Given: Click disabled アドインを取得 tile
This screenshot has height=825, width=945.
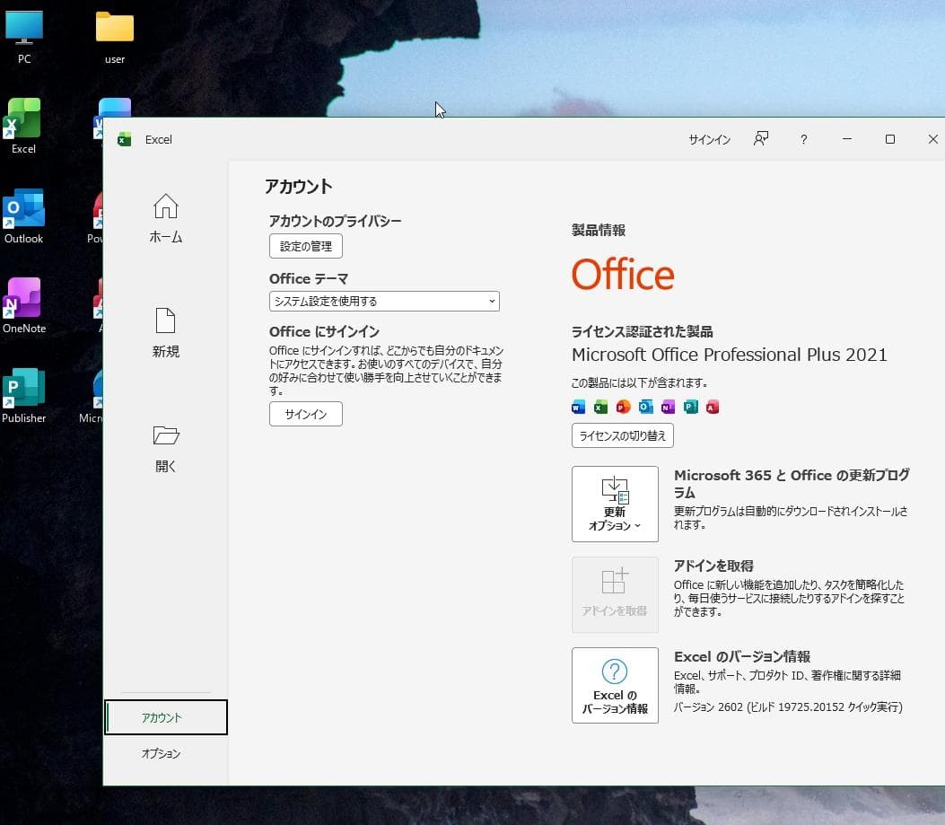Looking at the screenshot, I should 615,594.
